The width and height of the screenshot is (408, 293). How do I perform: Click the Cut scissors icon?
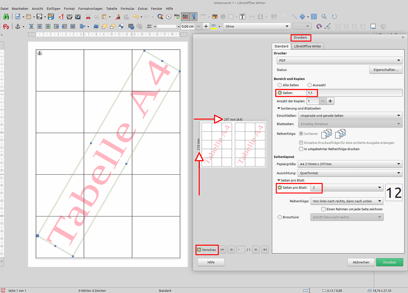[x=88, y=17]
